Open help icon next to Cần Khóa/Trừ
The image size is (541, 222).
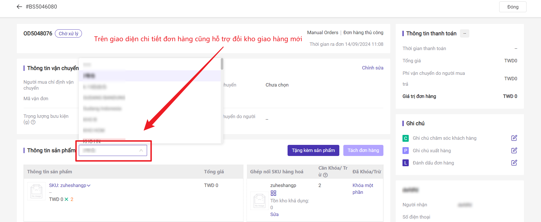[325, 175]
